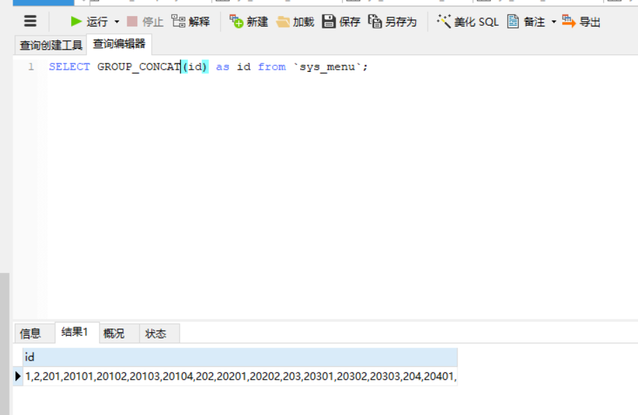
Task: Save the query with disk icon
Action: point(328,21)
